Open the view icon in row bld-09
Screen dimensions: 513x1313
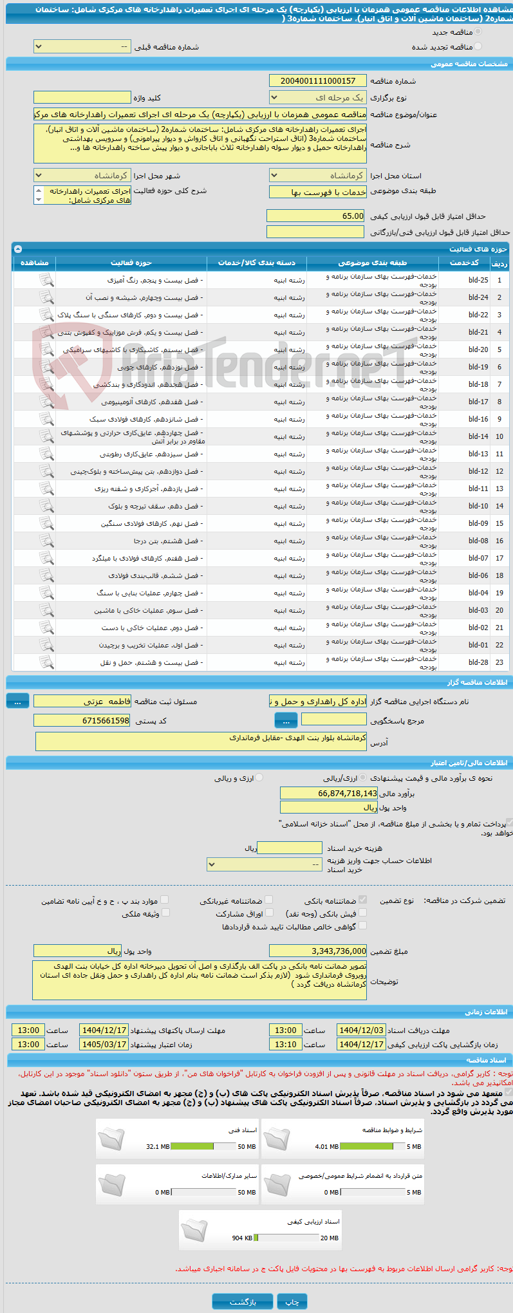[x=46, y=523]
